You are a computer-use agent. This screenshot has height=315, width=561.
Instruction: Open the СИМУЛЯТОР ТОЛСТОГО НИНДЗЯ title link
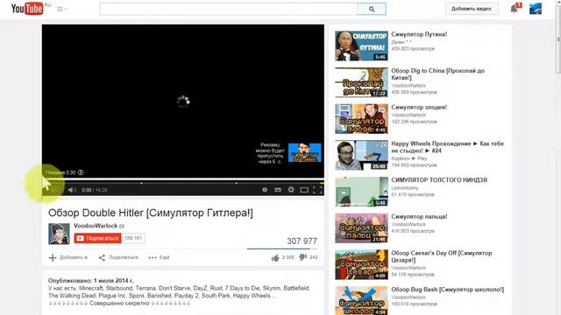point(439,180)
